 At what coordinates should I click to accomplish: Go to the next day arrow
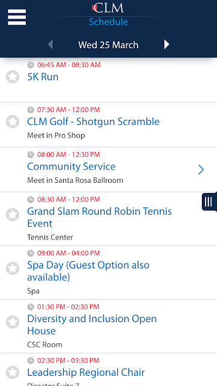point(167,45)
